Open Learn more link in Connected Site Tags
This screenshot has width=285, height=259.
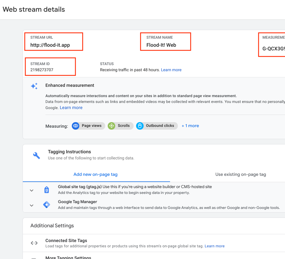click(x=215, y=246)
